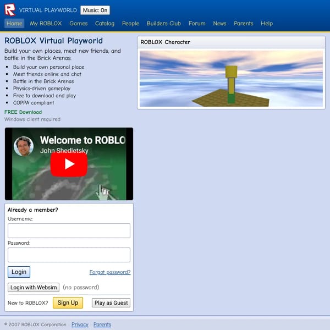Image resolution: width=330 pixels, height=330 pixels.
Task: Click Login with Websim button
Action: [34, 287]
